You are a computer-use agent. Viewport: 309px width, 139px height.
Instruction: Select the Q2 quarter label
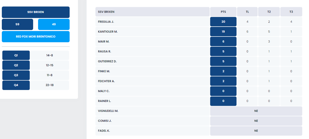16,65
